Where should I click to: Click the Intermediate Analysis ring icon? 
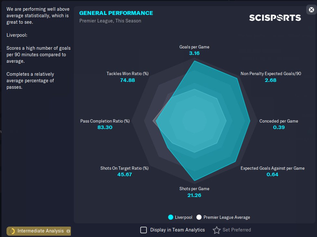pyautogui.click(x=12, y=231)
